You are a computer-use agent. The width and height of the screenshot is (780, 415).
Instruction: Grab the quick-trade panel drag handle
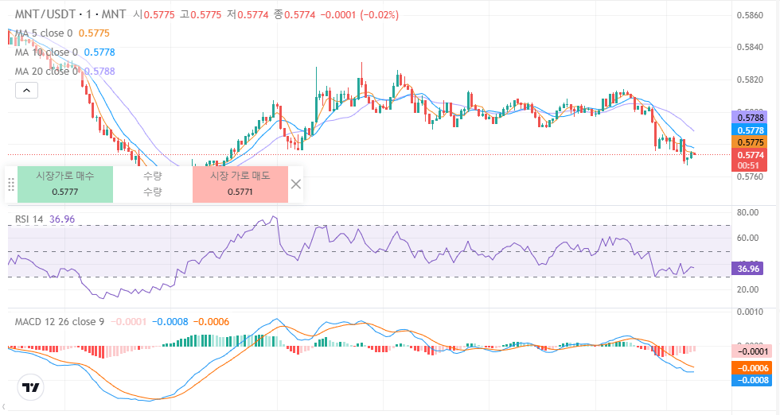tap(11, 184)
